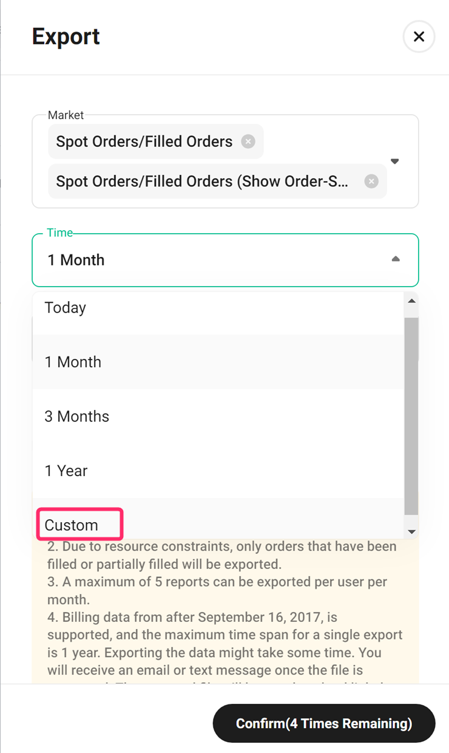The width and height of the screenshot is (449, 753).
Task: Click the Export dialog heading
Action: [x=66, y=36]
